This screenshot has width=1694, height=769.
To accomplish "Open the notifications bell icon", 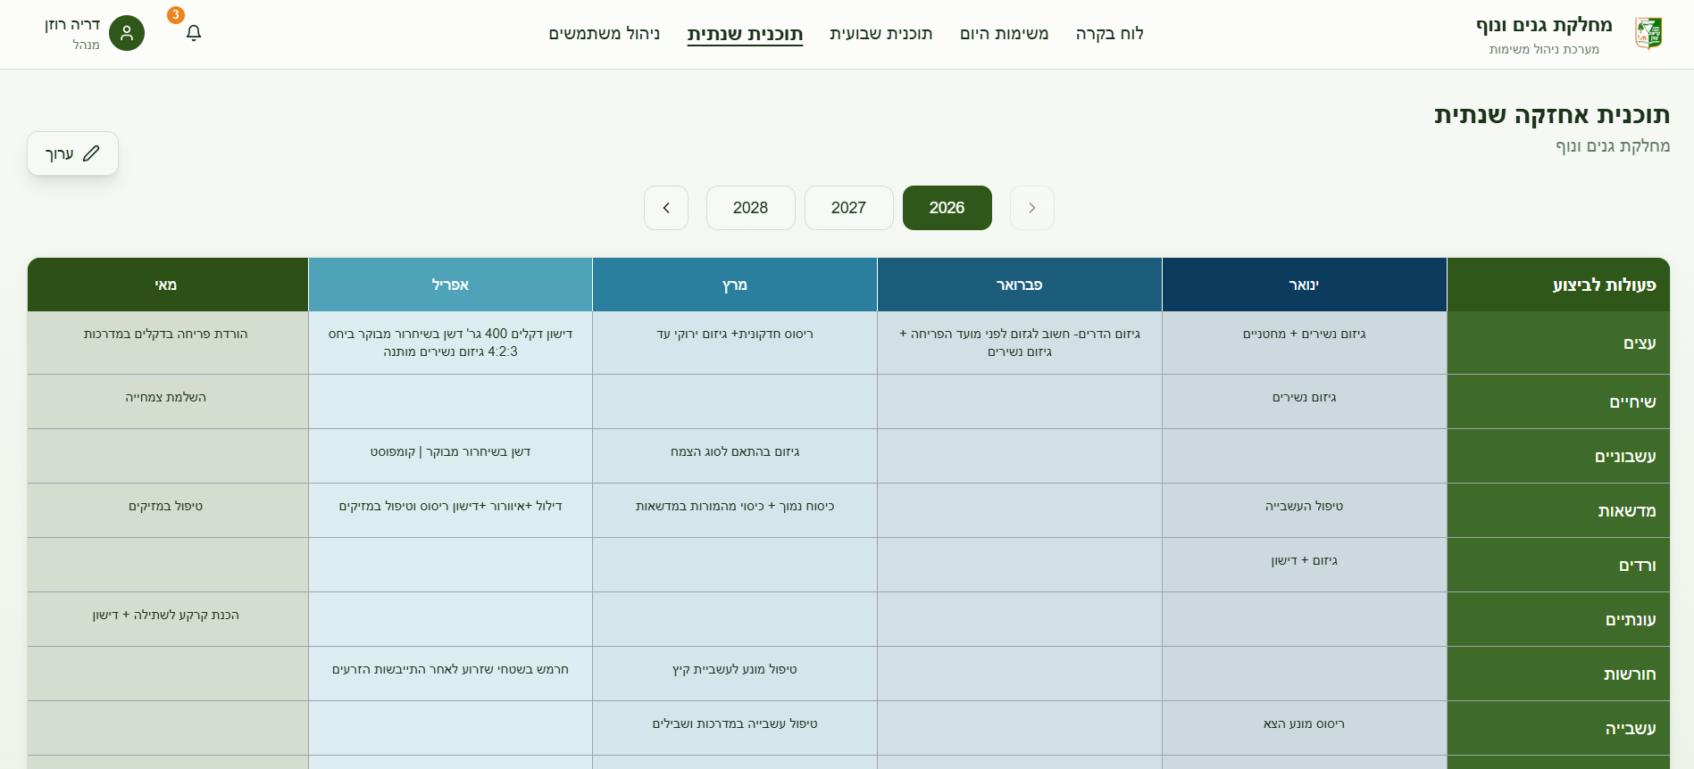I will click(x=194, y=33).
